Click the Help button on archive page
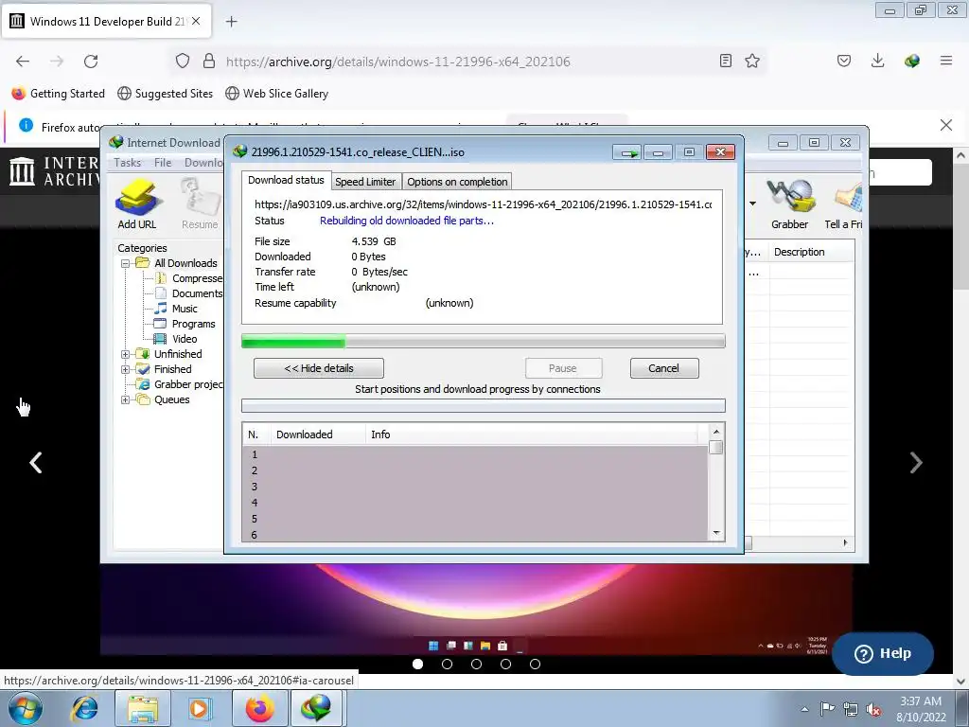 pyautogui.click(x=883, y=653)
